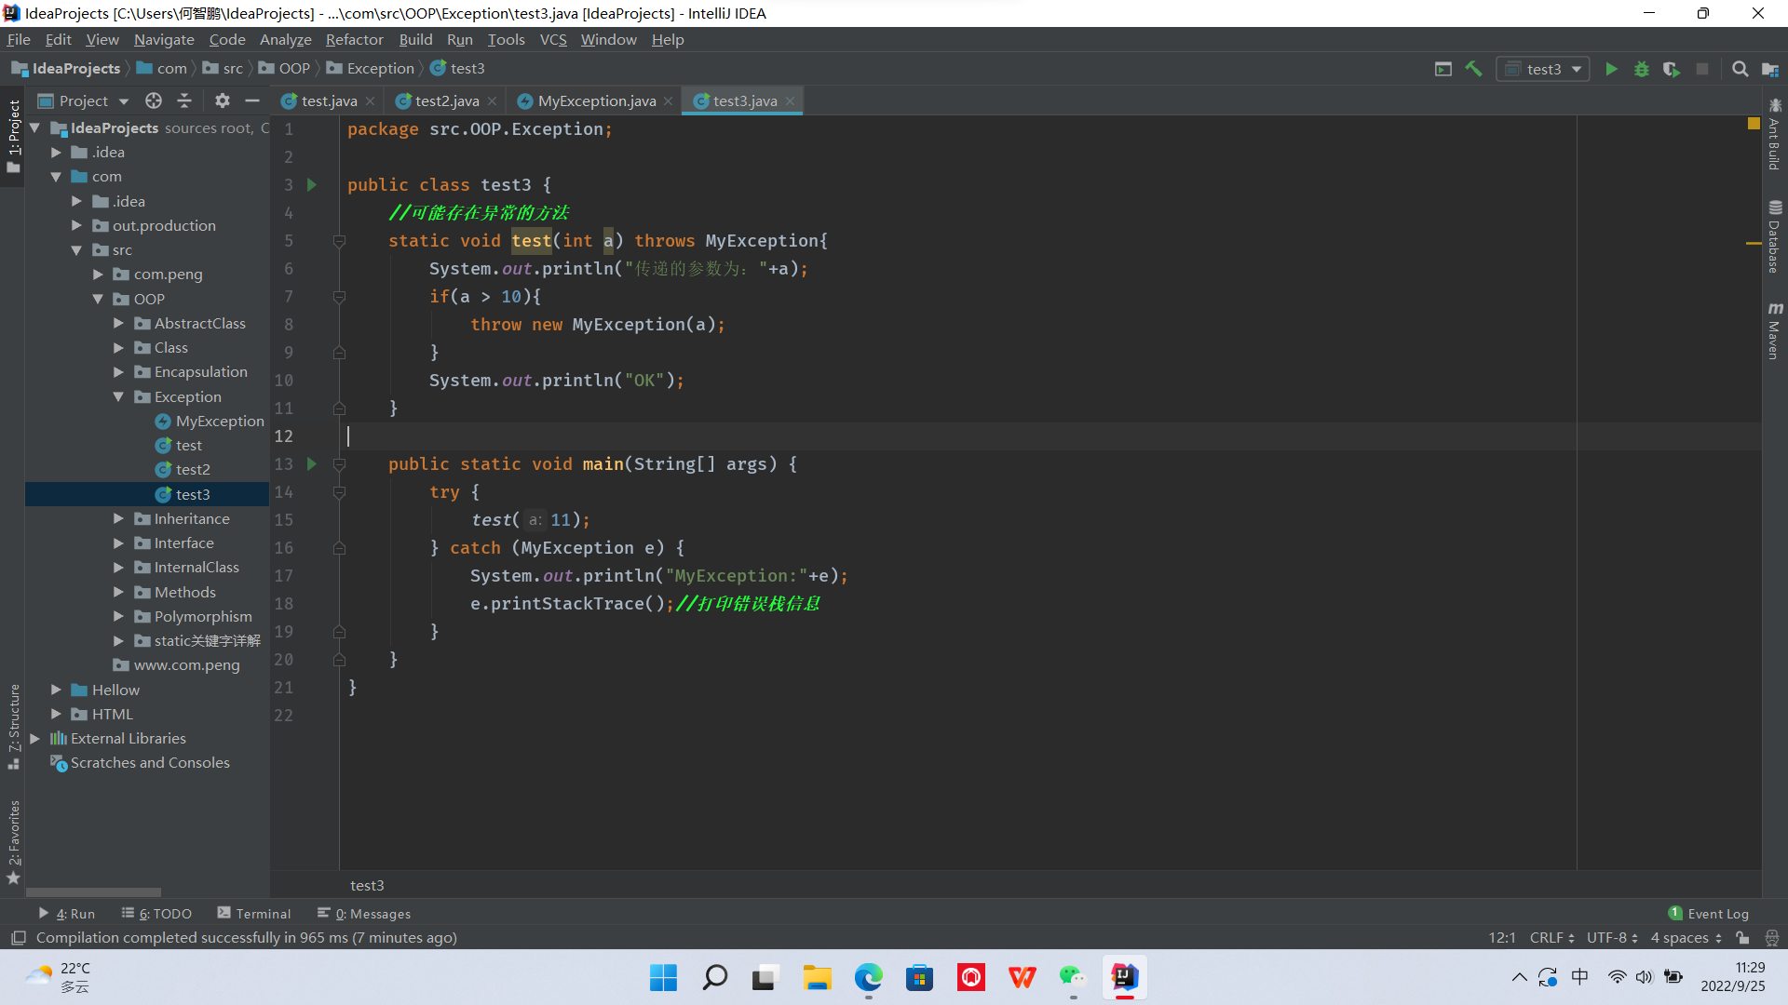Run main method using line 13 gutter arrow
The image size is (1788, 1005).
pyautogui.click(x=312, y=463)
